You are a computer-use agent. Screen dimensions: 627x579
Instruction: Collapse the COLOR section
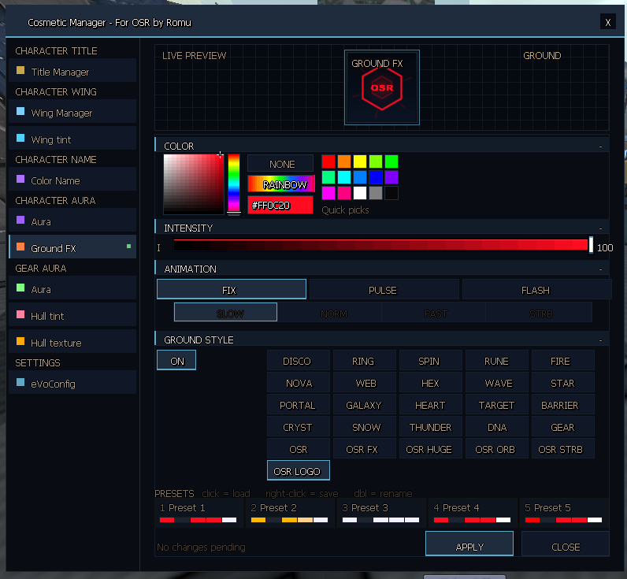click(600, 147)
